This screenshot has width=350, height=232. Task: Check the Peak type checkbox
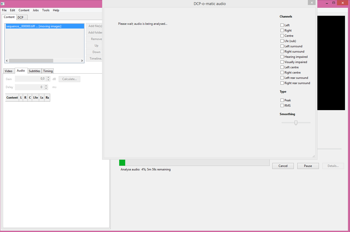pyautogui.click(x=282, y=100)
